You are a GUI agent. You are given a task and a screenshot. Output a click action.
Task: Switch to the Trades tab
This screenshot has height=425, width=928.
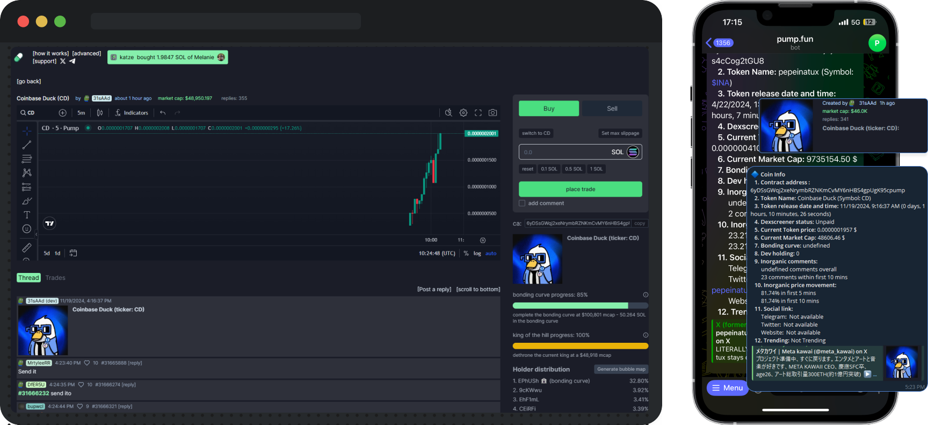point(55,278)
